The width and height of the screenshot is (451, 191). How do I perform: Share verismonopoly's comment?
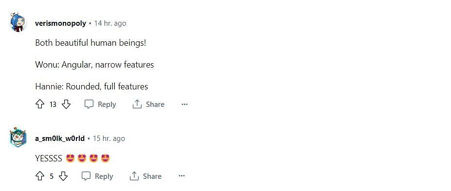pyautogui.click(x=148, y=104)
